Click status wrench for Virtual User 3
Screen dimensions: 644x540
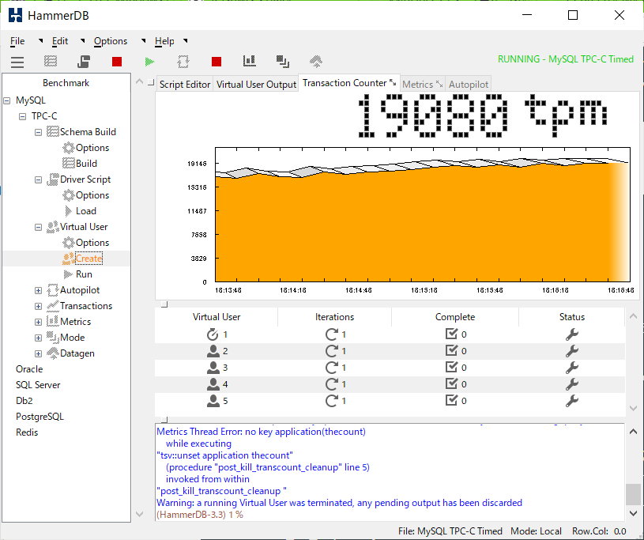tap(572, 368)
